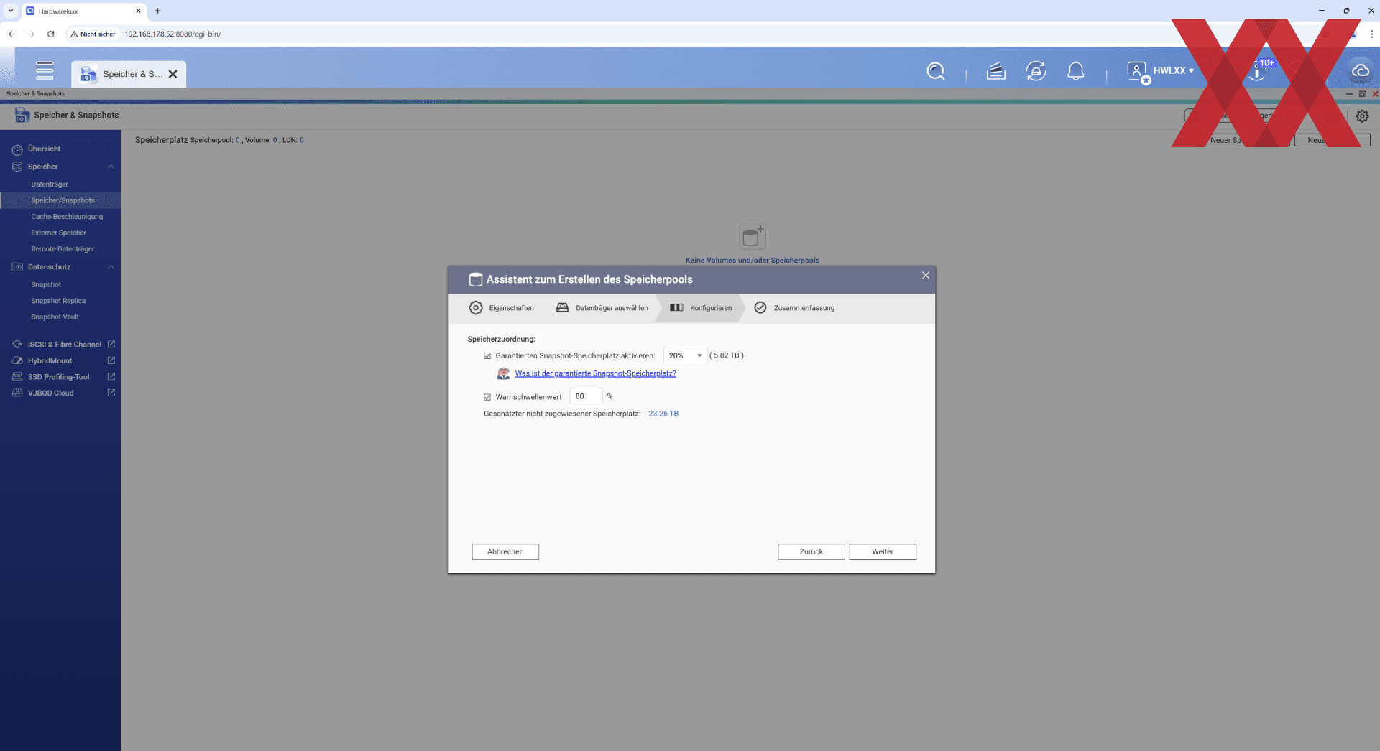Toggle Garantierten Snapshot-Speicherplatz aktivieren checkbox
Viewport: 1380px width, 751px height.
pyautogui.click(x=487, y=356)
